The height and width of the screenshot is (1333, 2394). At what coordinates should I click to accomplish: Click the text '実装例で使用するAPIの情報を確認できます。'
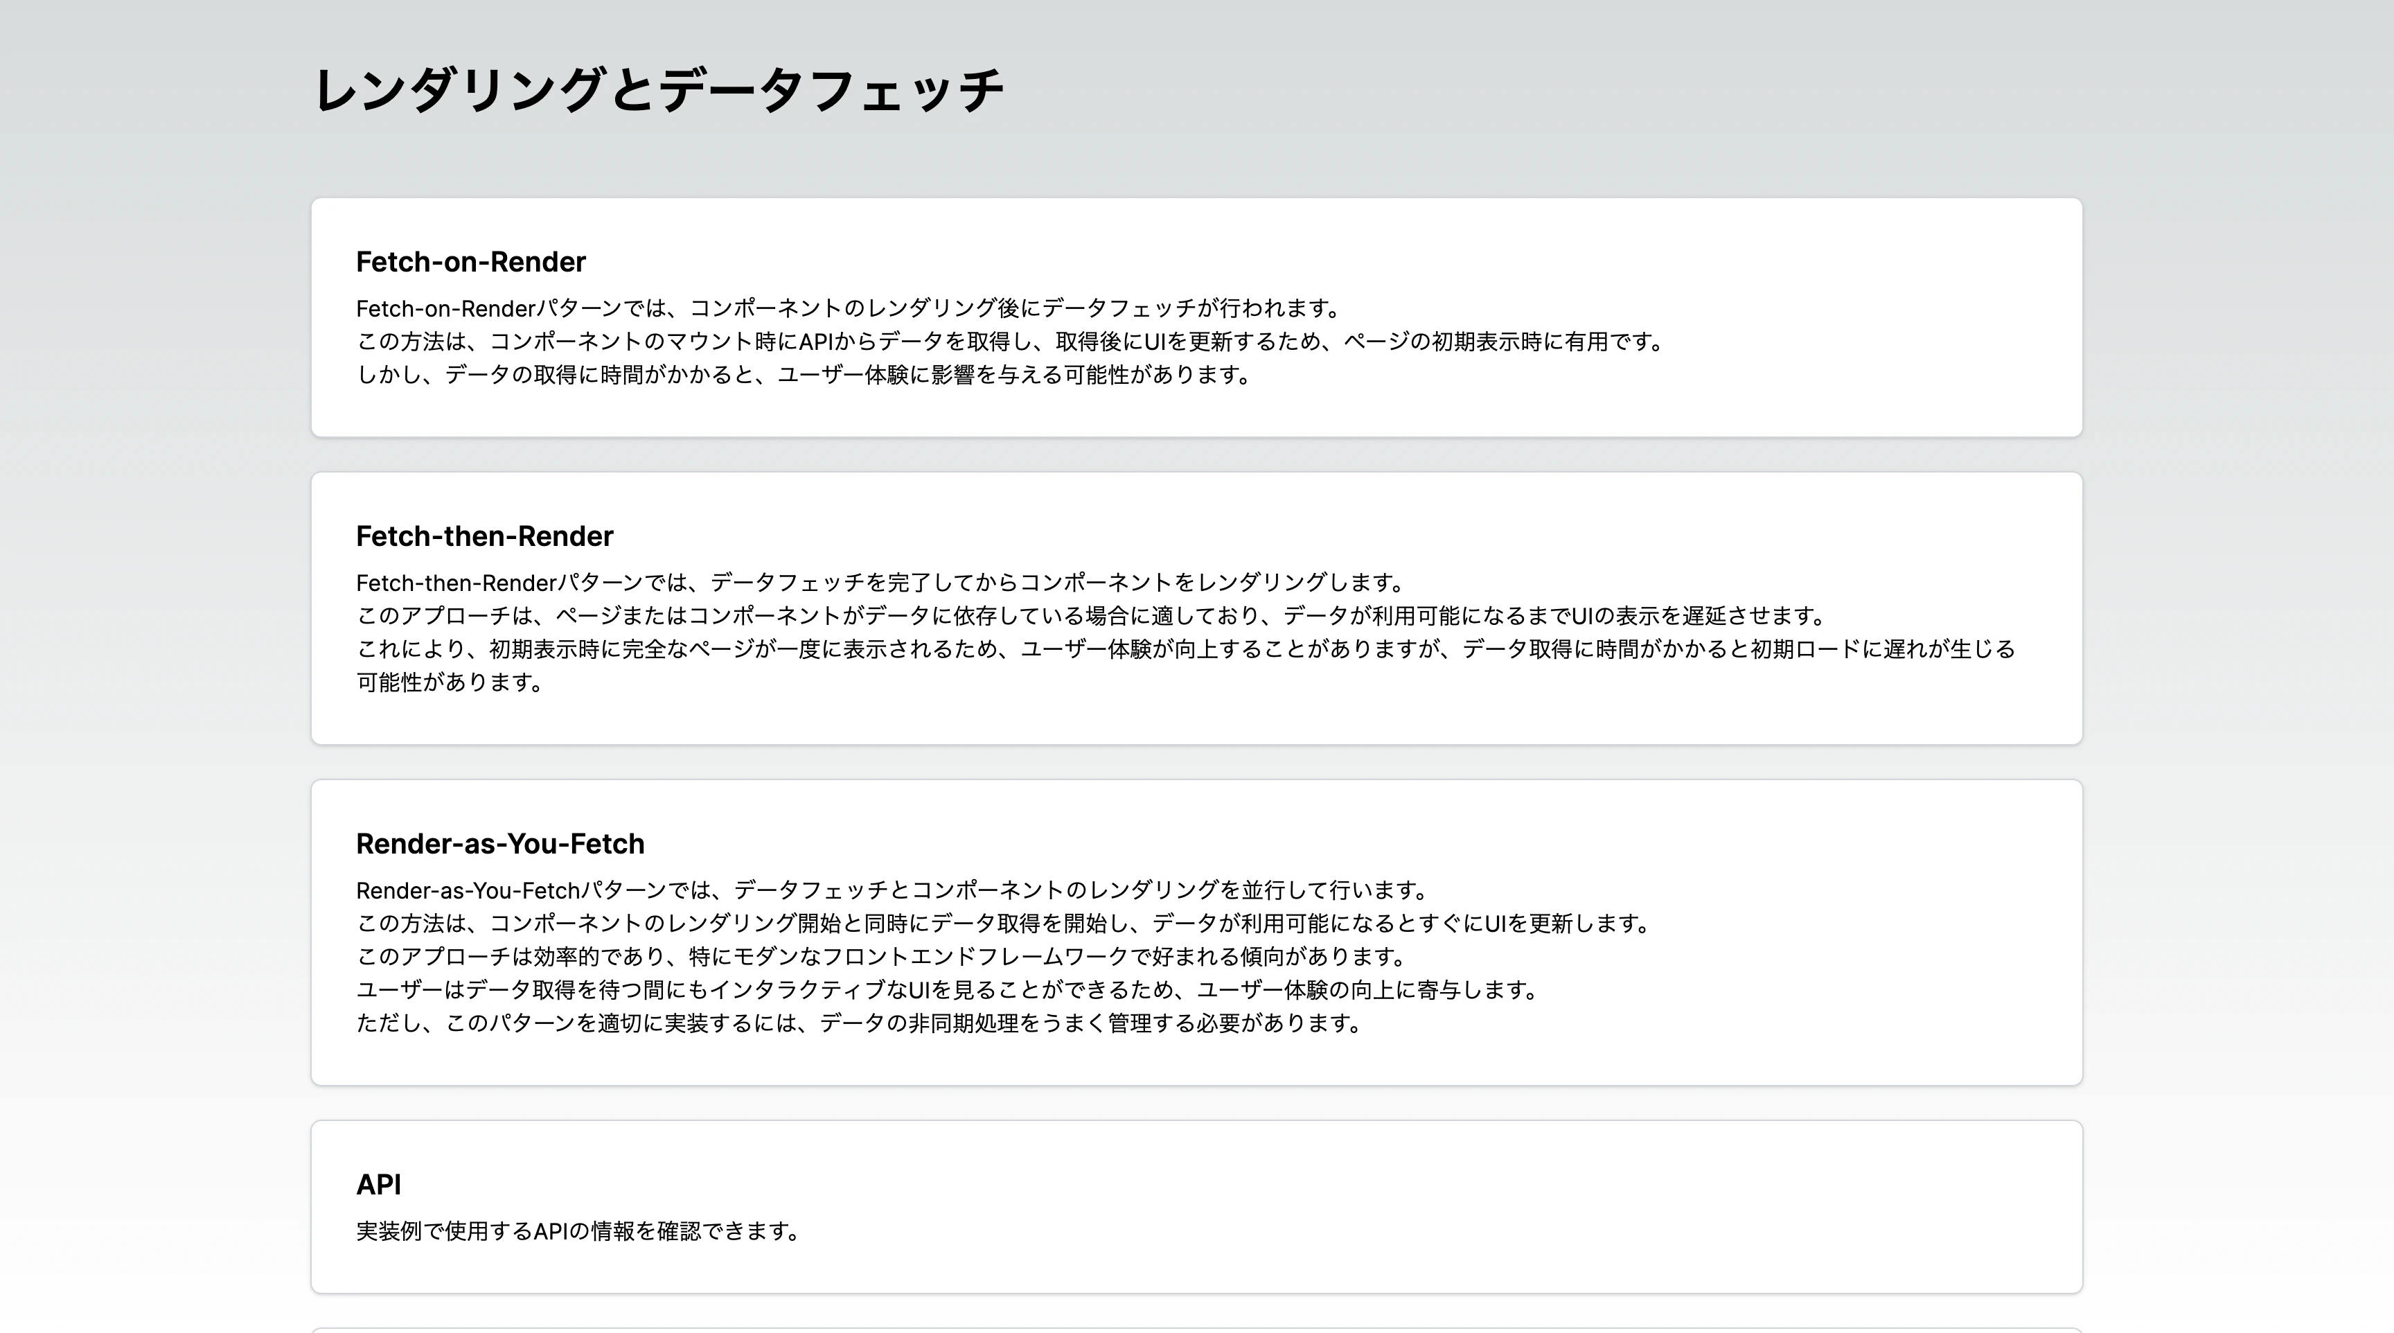point(579,1232)
